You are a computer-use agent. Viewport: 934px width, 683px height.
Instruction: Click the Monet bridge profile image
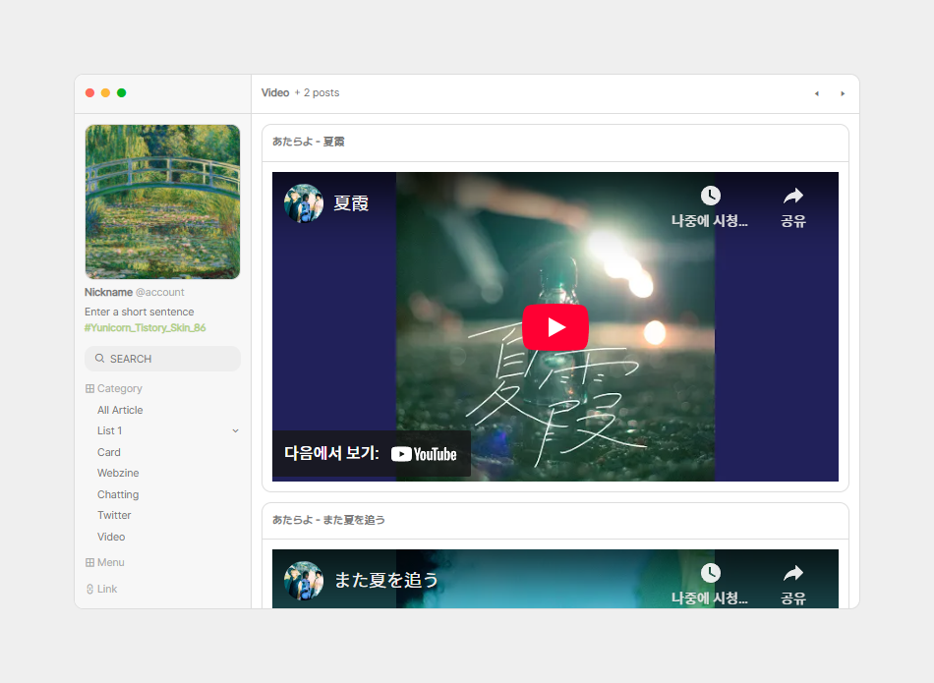click(x=162, y=201)
